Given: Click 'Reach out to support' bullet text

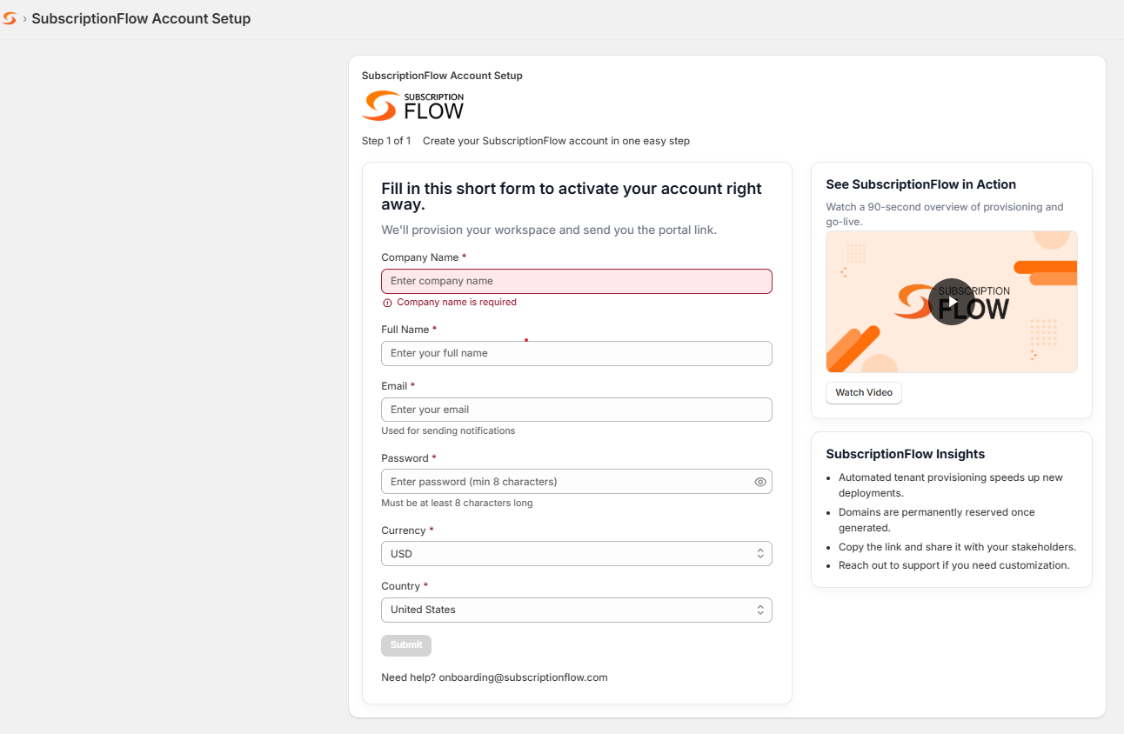Looking at the screenshot, I should [954, 565].
